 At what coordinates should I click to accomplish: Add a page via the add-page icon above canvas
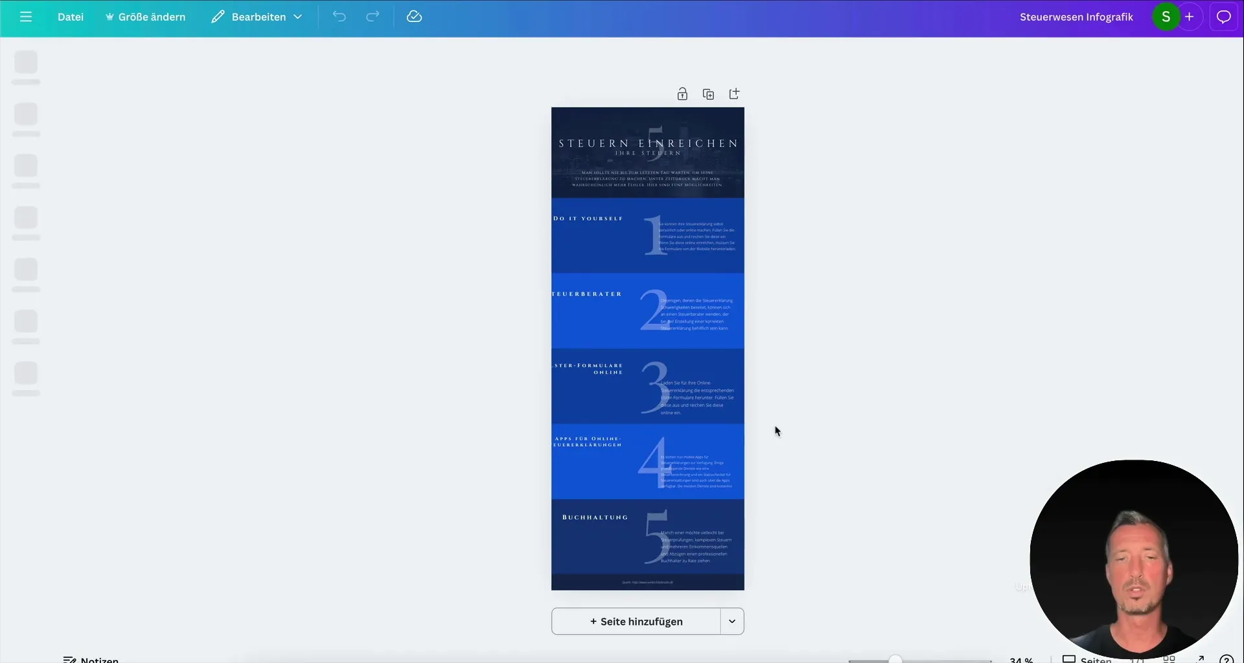734,93
